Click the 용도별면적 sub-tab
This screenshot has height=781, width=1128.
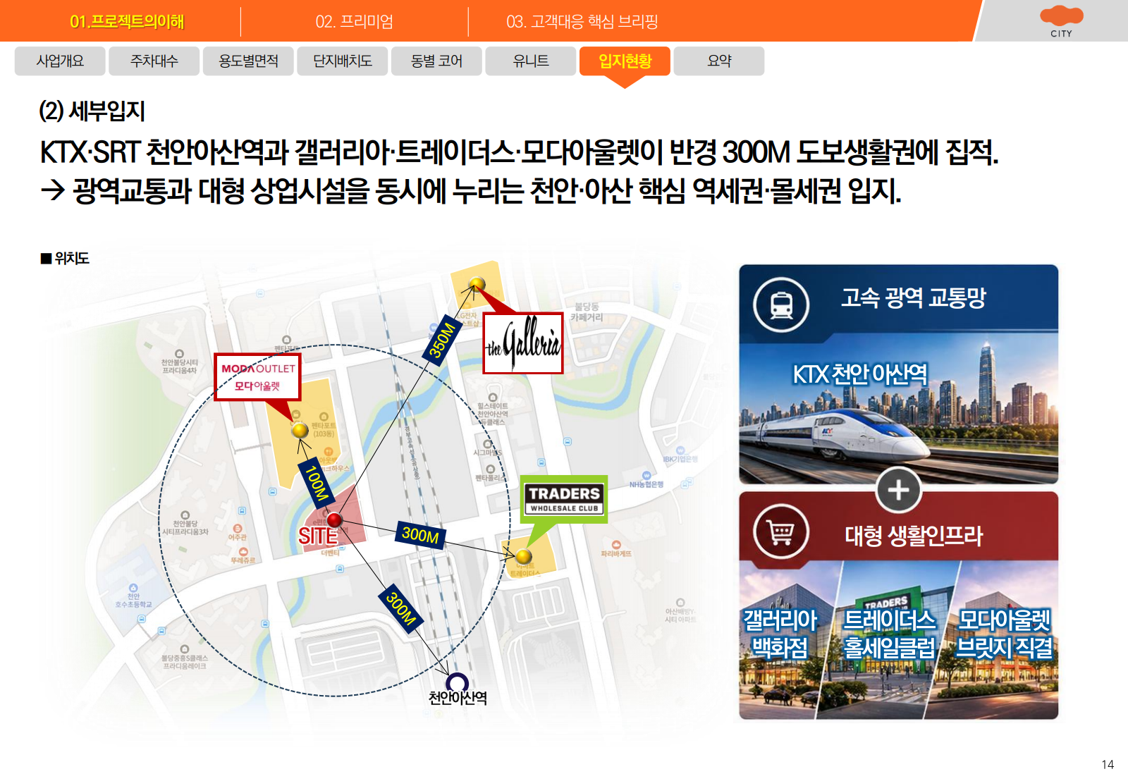coord(248,61)
